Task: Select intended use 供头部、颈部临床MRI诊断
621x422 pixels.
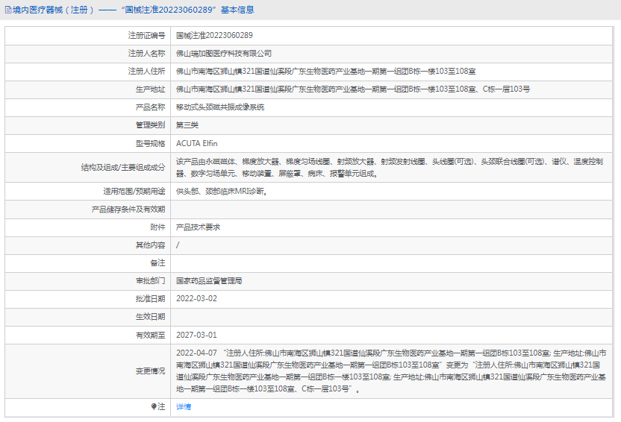Action: pos(222,192)
